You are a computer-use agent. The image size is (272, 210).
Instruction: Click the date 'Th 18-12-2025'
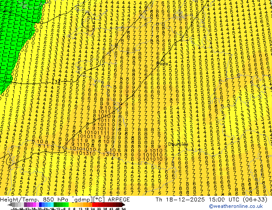180,199
